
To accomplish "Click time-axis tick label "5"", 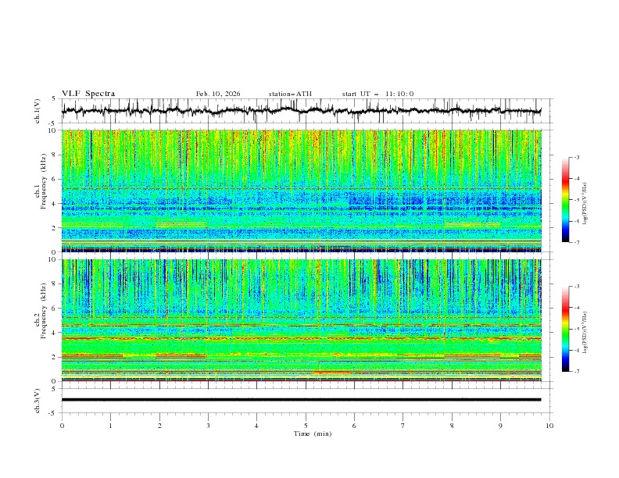I will [x=306, y=426].
